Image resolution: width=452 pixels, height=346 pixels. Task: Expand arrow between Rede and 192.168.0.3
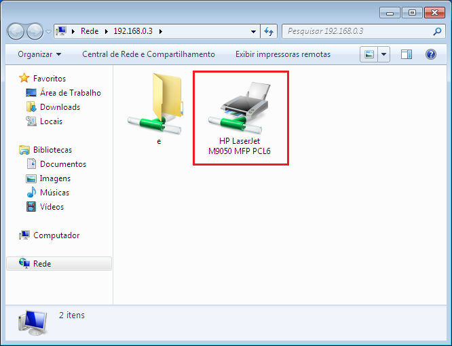pyautogui.click(x=107, y=31)
